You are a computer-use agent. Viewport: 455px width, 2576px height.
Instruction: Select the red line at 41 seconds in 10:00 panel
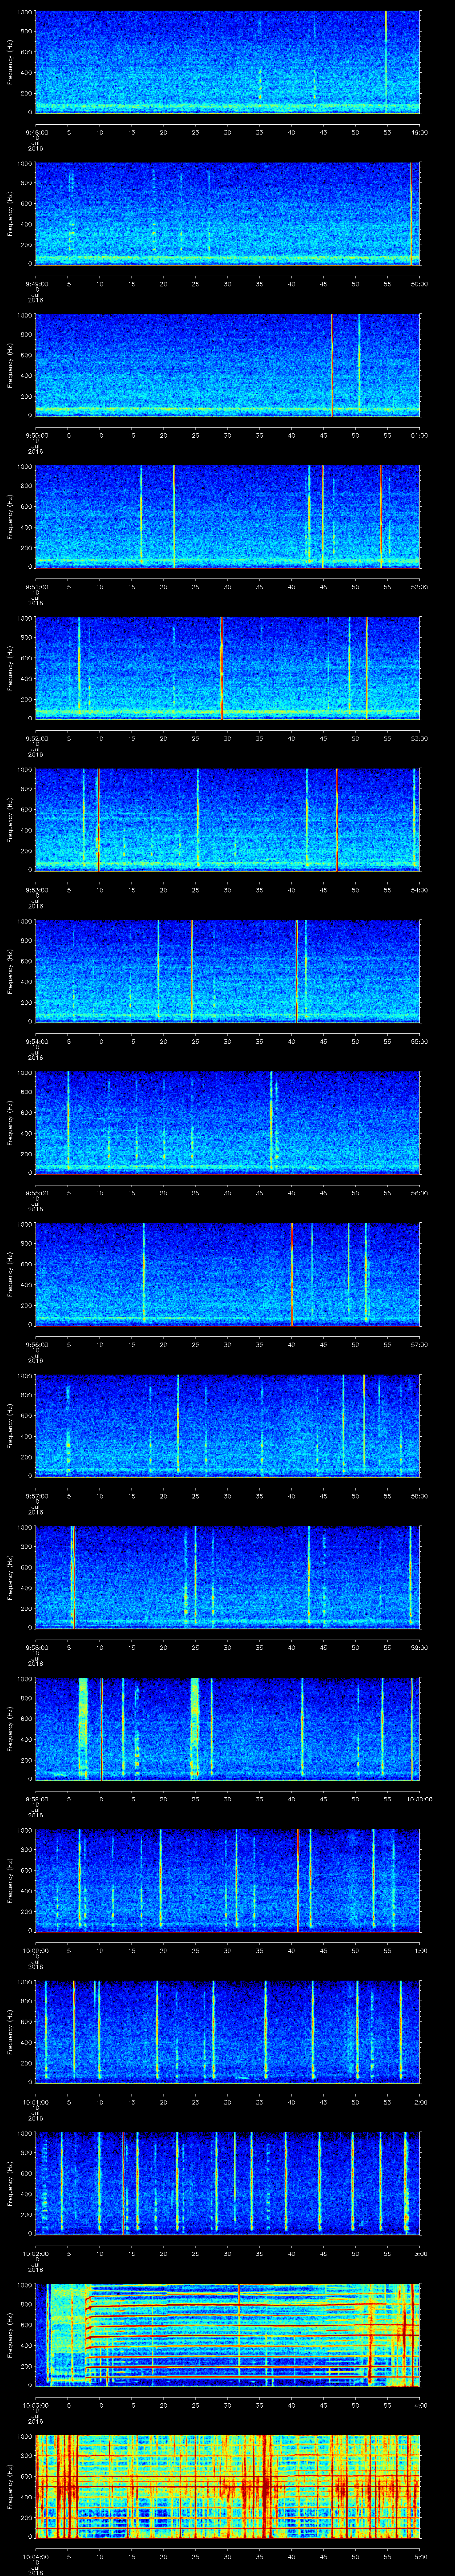[x=298, y=1879]
